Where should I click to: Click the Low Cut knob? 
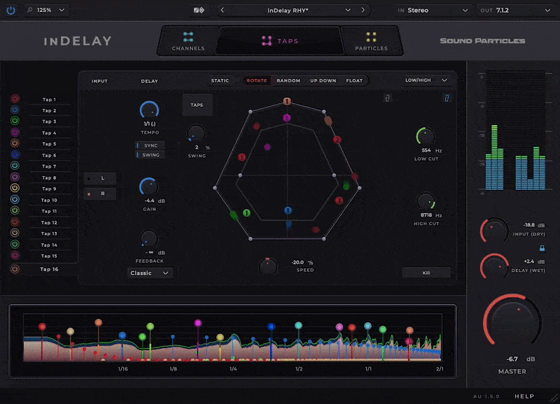[426, 136]
